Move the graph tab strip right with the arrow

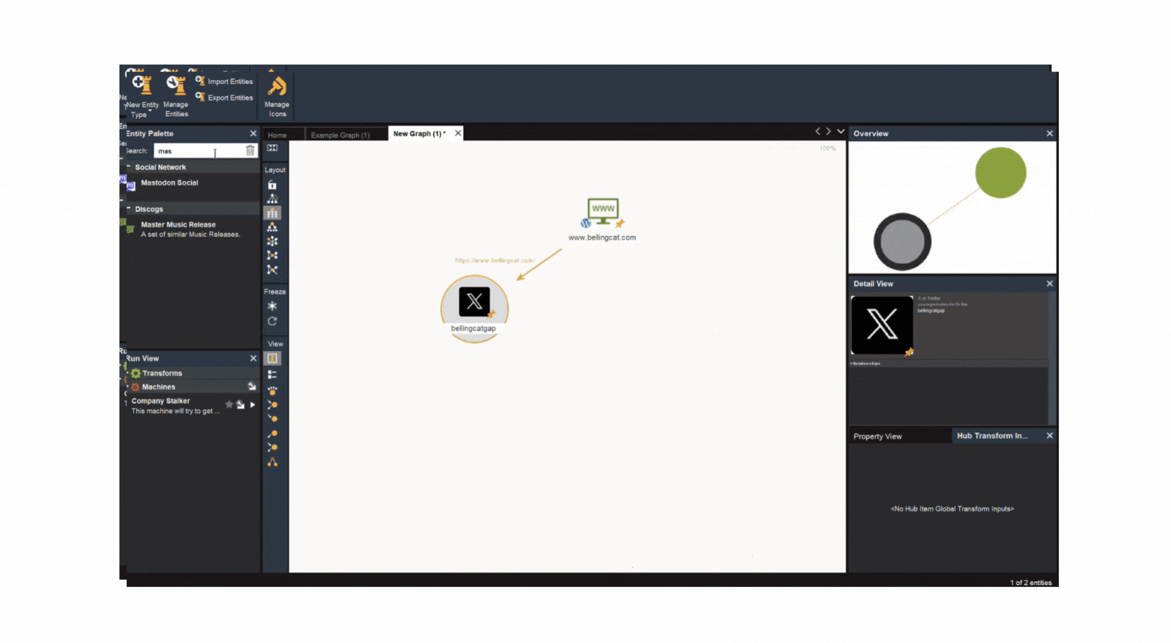828,131
